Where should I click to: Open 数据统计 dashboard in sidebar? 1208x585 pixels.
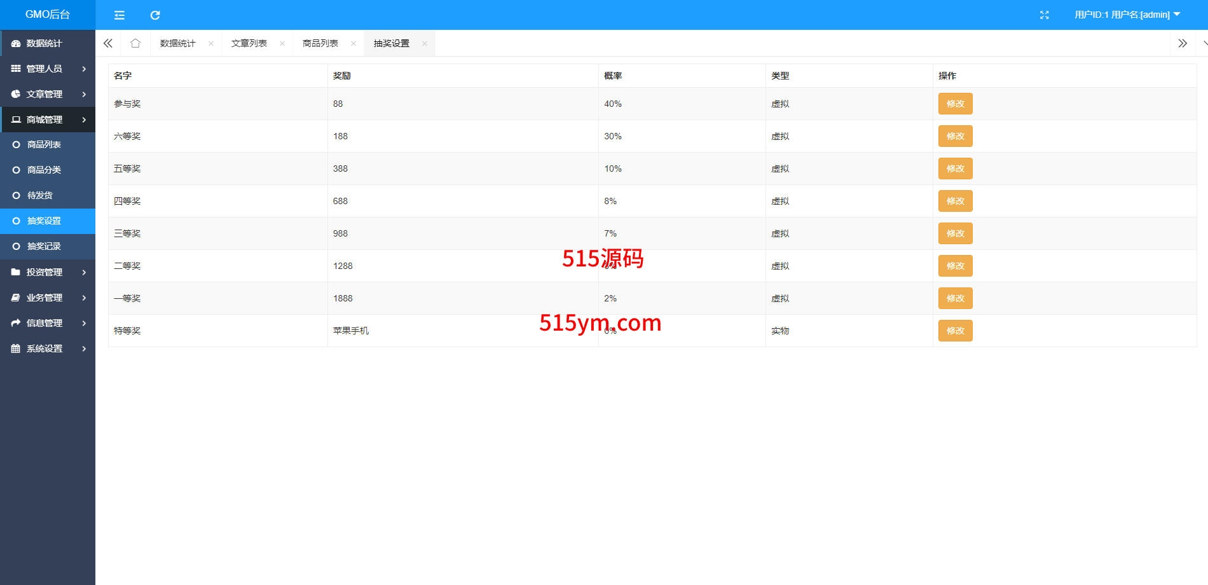44,43
